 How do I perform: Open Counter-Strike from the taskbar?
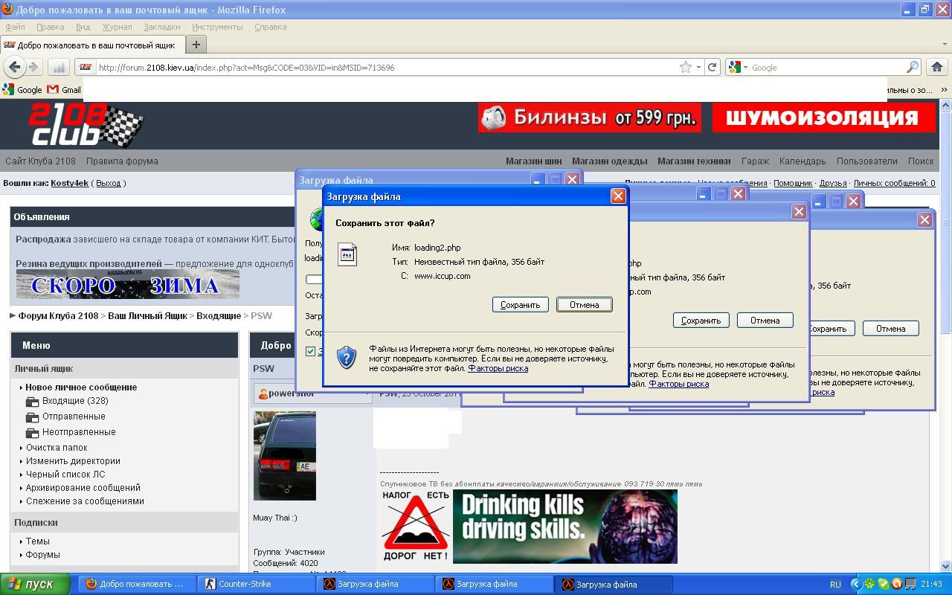tap(257, 584)
